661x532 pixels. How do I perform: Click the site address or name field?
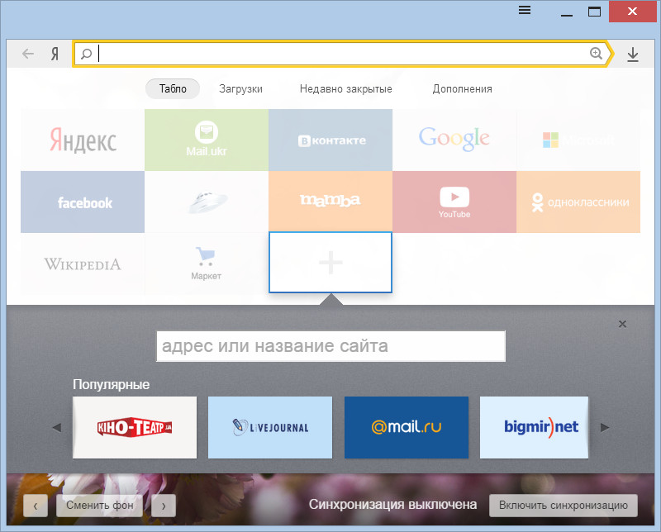click(331, 346)
